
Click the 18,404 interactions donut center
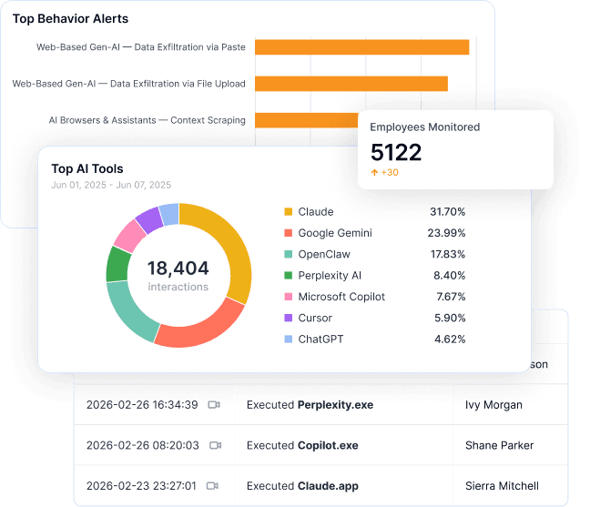178,275
